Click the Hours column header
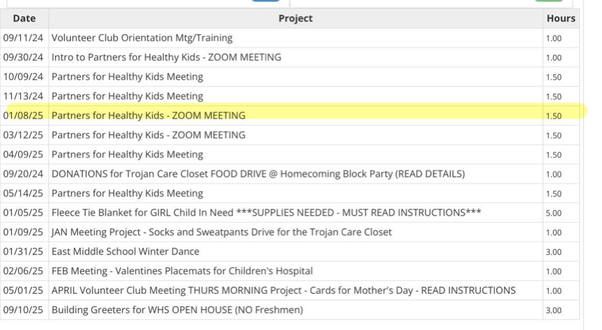 click(561, 18)
